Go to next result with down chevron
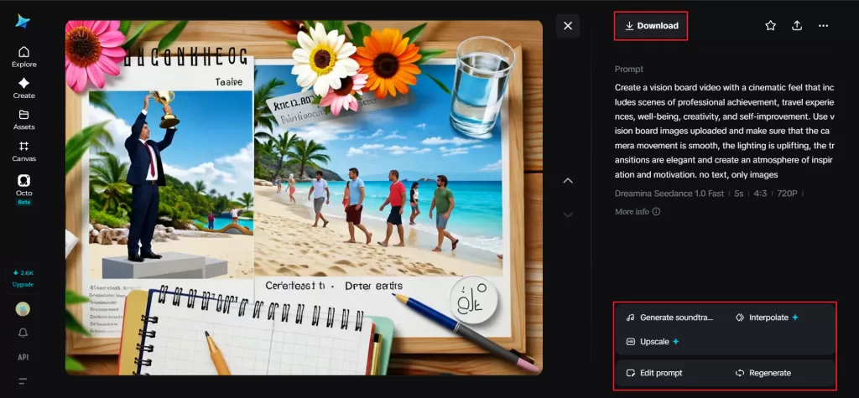The height and width of the screenshot is (398, 859). [568, 215]
